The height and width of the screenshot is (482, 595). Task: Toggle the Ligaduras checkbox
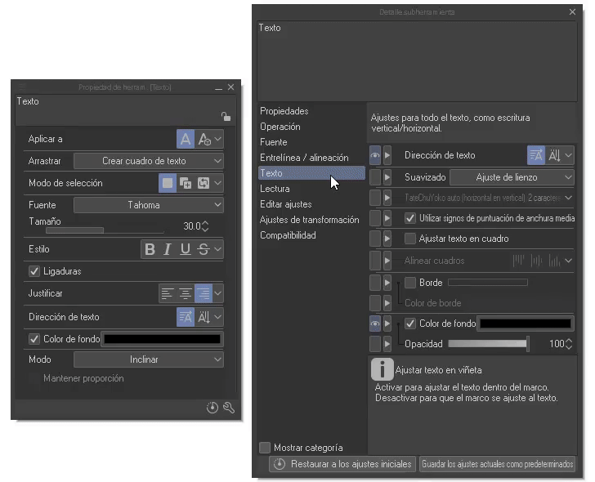click(x=34, y=271)
